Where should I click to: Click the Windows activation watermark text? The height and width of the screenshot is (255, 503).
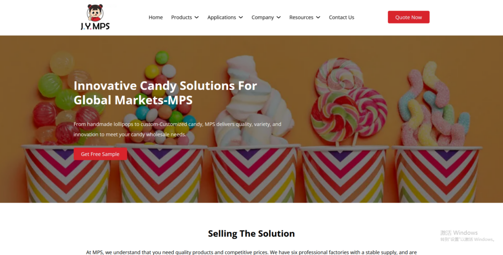(x=467, y=235)
